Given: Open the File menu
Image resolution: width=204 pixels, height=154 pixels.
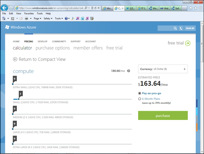Looking at the screenshot, I should [4, 13].
